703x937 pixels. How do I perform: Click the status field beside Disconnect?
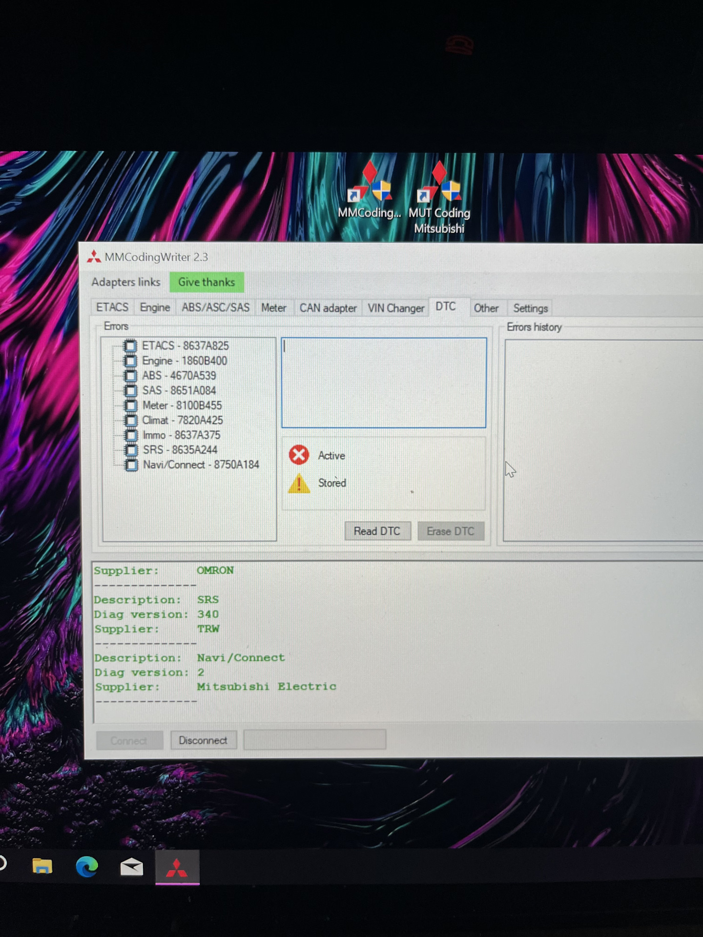coord(315,739)
